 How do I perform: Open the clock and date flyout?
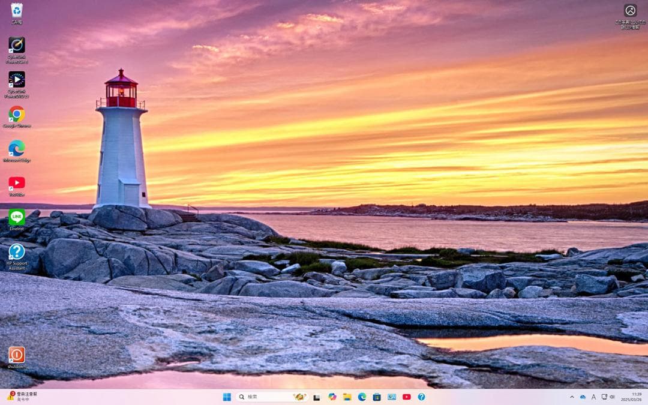click(x=631, y=397)
